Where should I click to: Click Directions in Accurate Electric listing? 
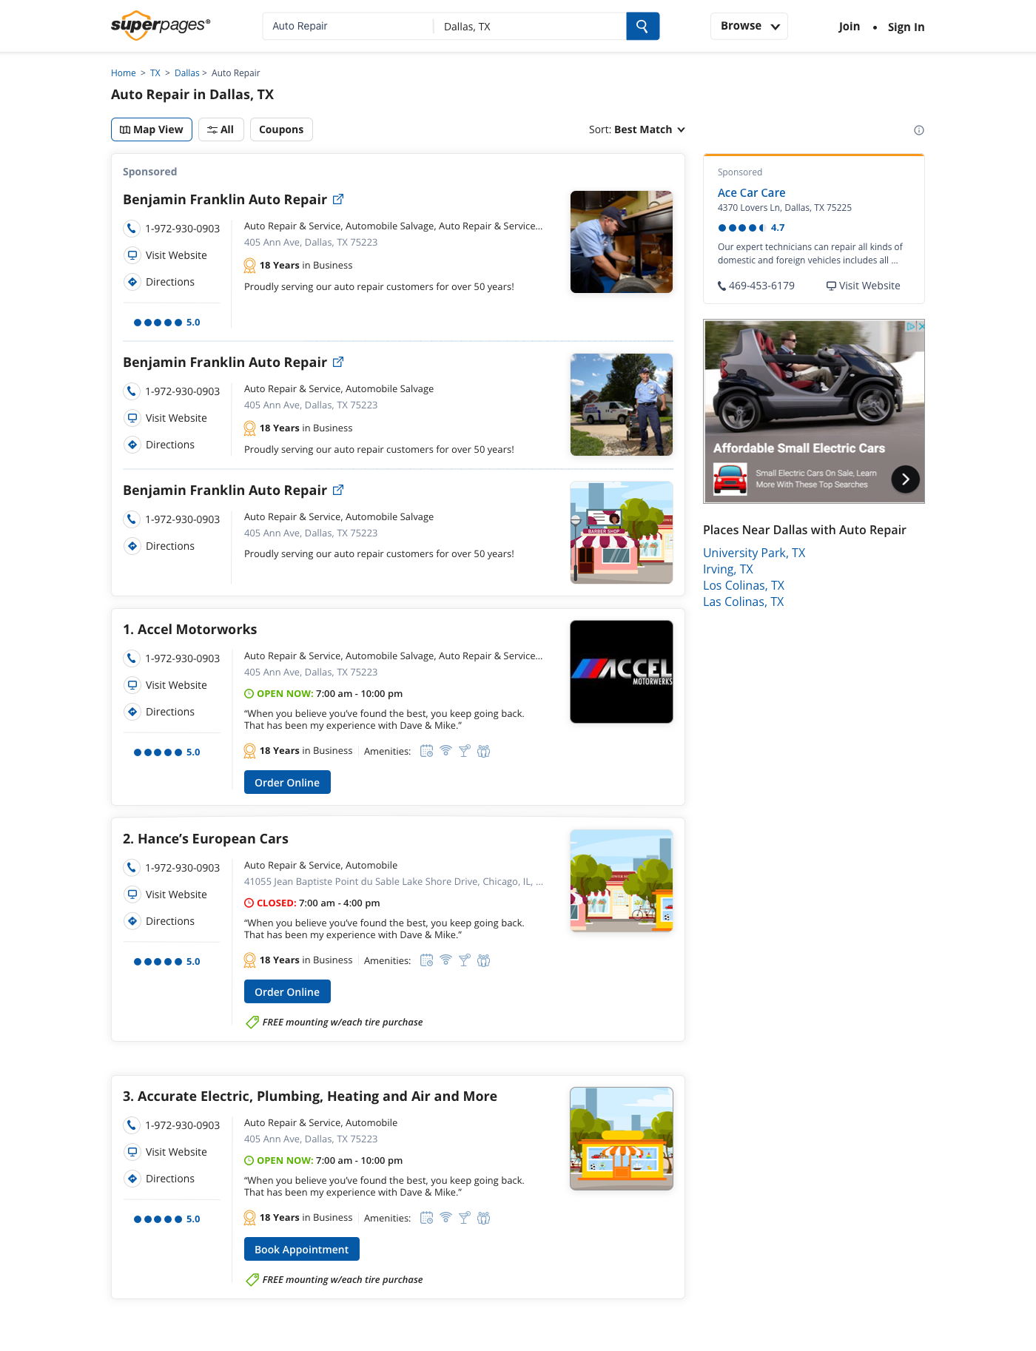point(170,1179)
